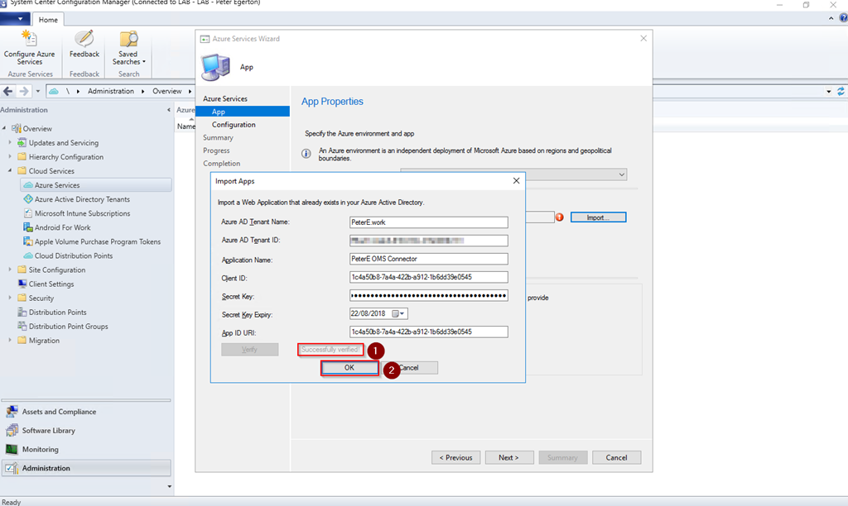Image resolution: width=848 pixels, height=506 pixels.
Task: Switch to the Home ribbon tab
Action: click(48, 19)
